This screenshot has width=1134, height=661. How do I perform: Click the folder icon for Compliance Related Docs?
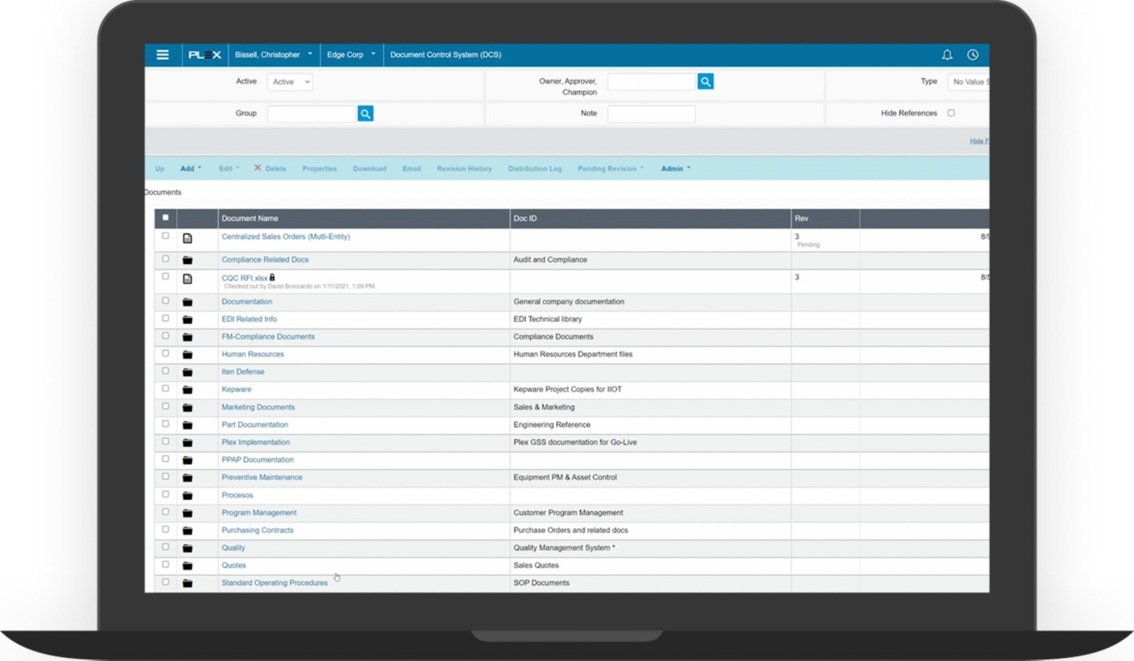(x=188, y=260)
